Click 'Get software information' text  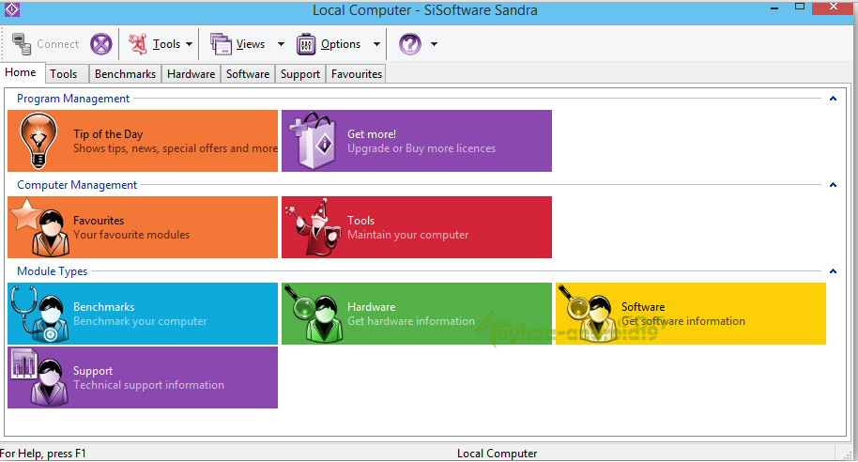pos(682,321)
